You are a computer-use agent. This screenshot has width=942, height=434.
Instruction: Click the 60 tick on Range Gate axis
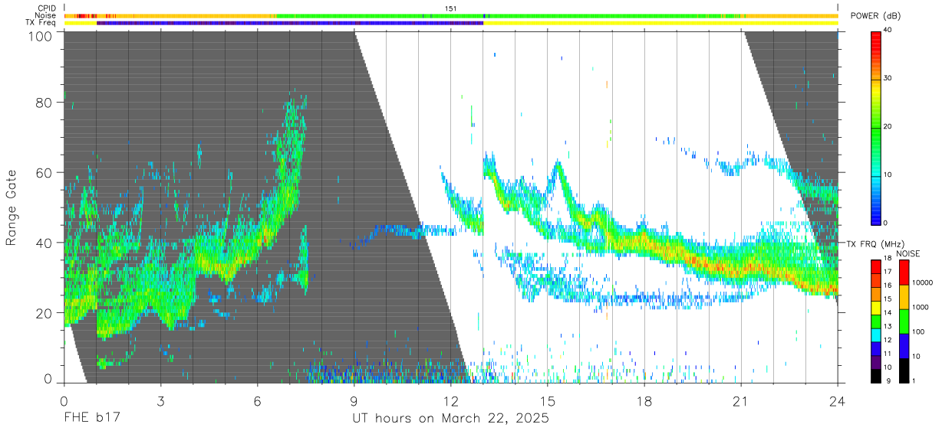tap(44, 173)
